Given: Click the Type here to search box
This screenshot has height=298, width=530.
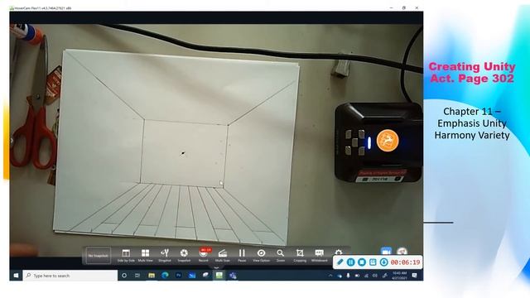Looking at the screenshot, I should [x=70, y=276].
